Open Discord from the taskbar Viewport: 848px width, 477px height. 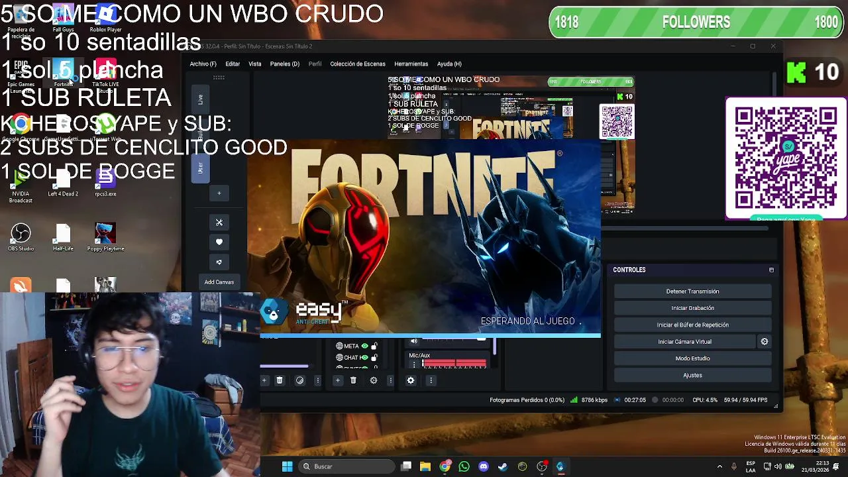(483, 466)
